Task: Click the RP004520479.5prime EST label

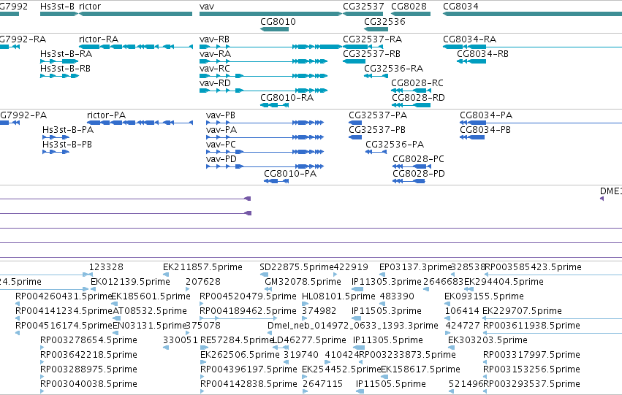Action: [248, 296]
